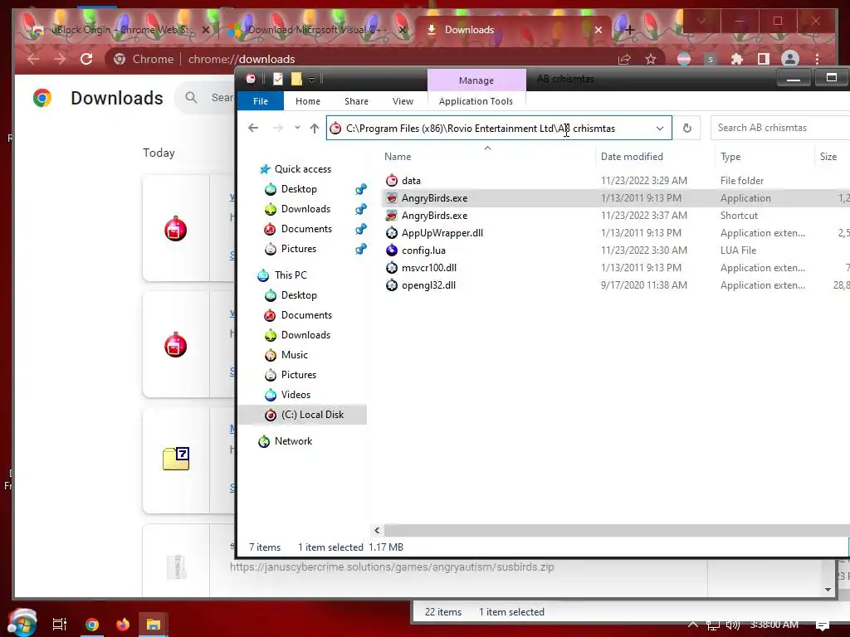Select the config.lua file
Image resolution: width=850 pixels, height=637 pixels.
pyautogui.click(x=423, y=250)
